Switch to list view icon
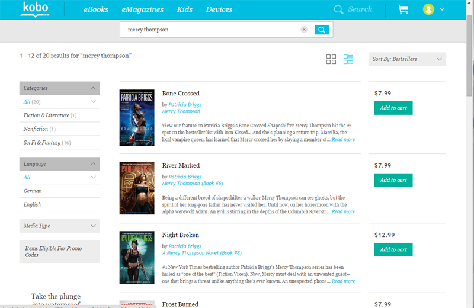474x308 pixels. click(x=348, y=59)
